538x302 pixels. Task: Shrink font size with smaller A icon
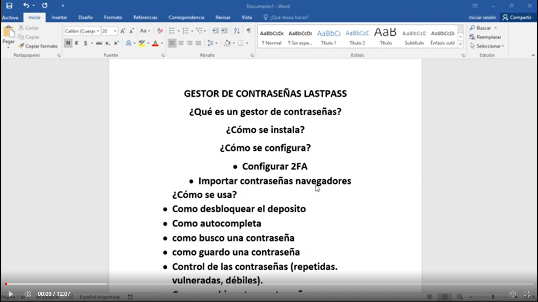(132, 31)
